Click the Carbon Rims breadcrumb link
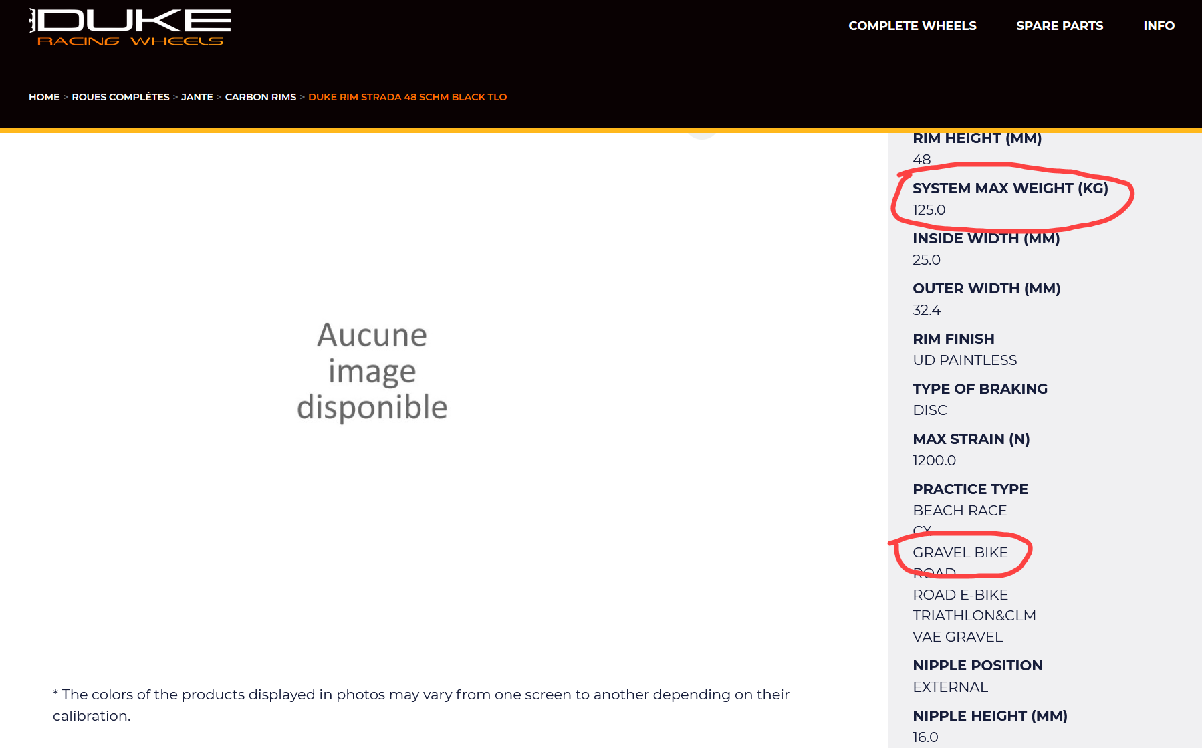Image resolution: width=1202 pixels, height=748 pixels. (260, 97)
